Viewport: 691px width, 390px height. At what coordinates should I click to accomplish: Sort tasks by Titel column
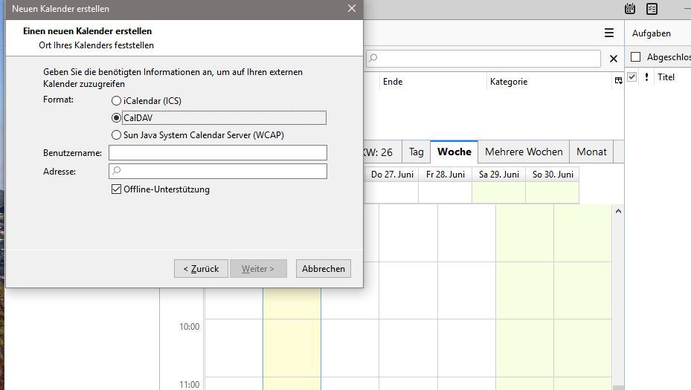666,77
